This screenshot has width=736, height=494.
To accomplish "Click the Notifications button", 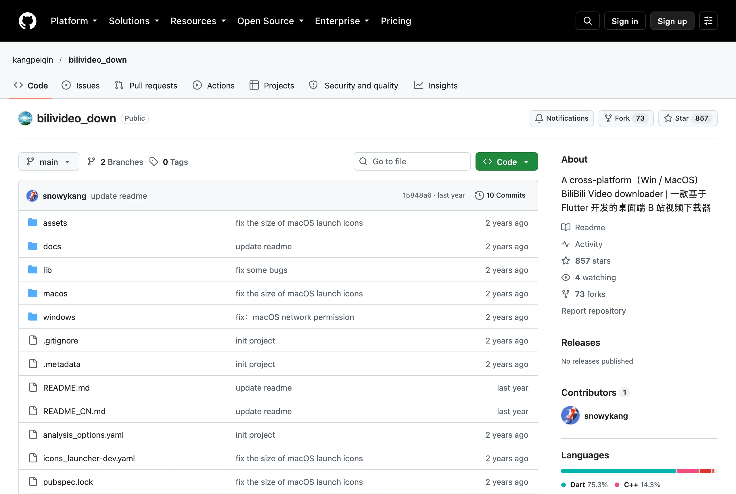I will [x=561, y=118].
